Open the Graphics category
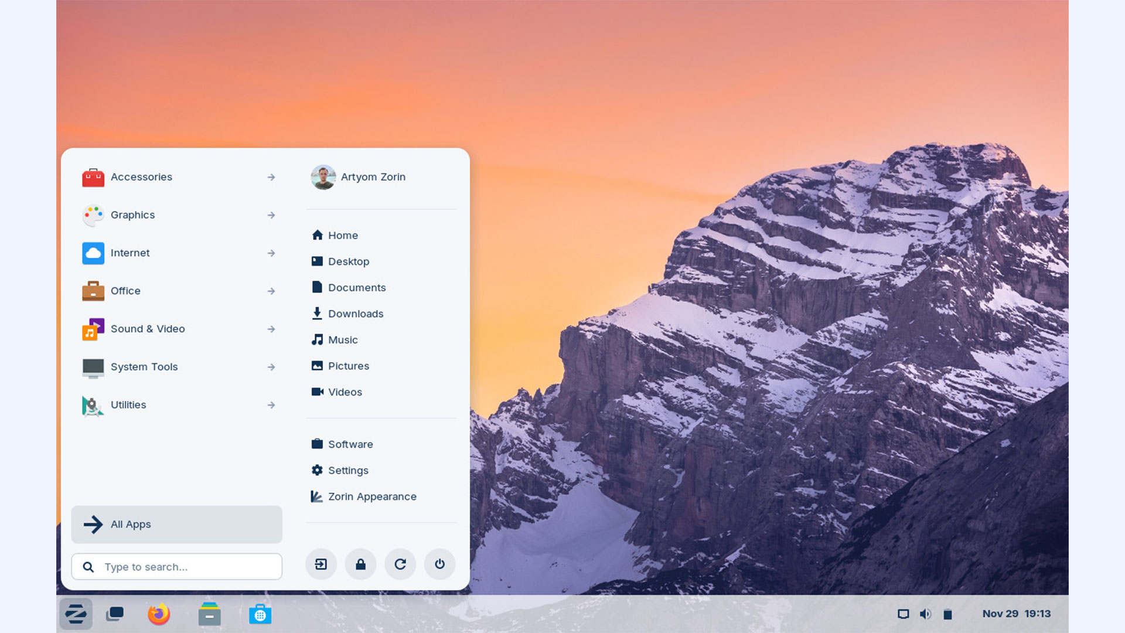 (177, 215)
